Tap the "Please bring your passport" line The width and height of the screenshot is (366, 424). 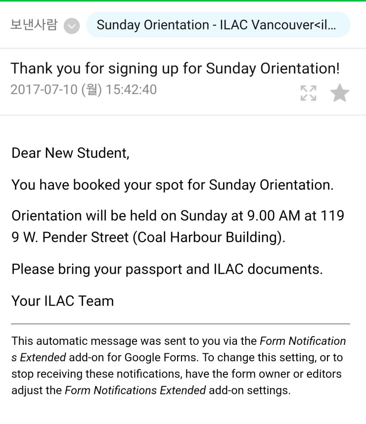click(x=167, y=269)
